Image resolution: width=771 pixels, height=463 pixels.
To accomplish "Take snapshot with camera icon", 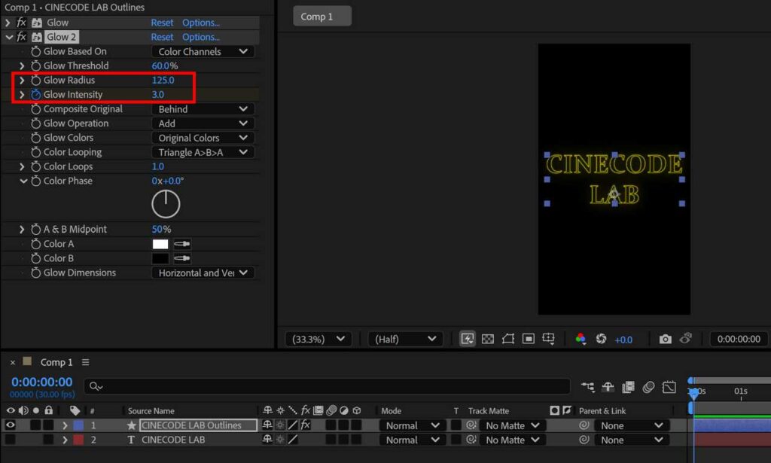I will pos(665,339).
